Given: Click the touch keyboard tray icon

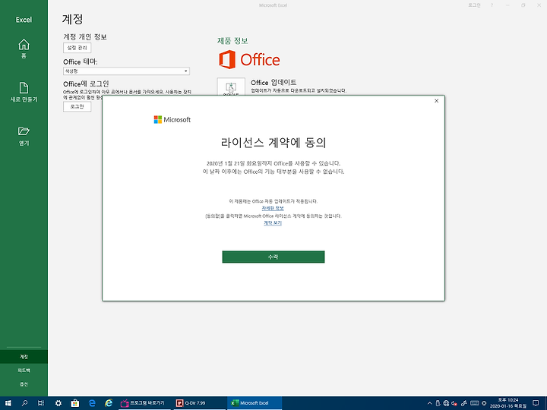Looking at the screenshot, I should click(x=474, y=403).
